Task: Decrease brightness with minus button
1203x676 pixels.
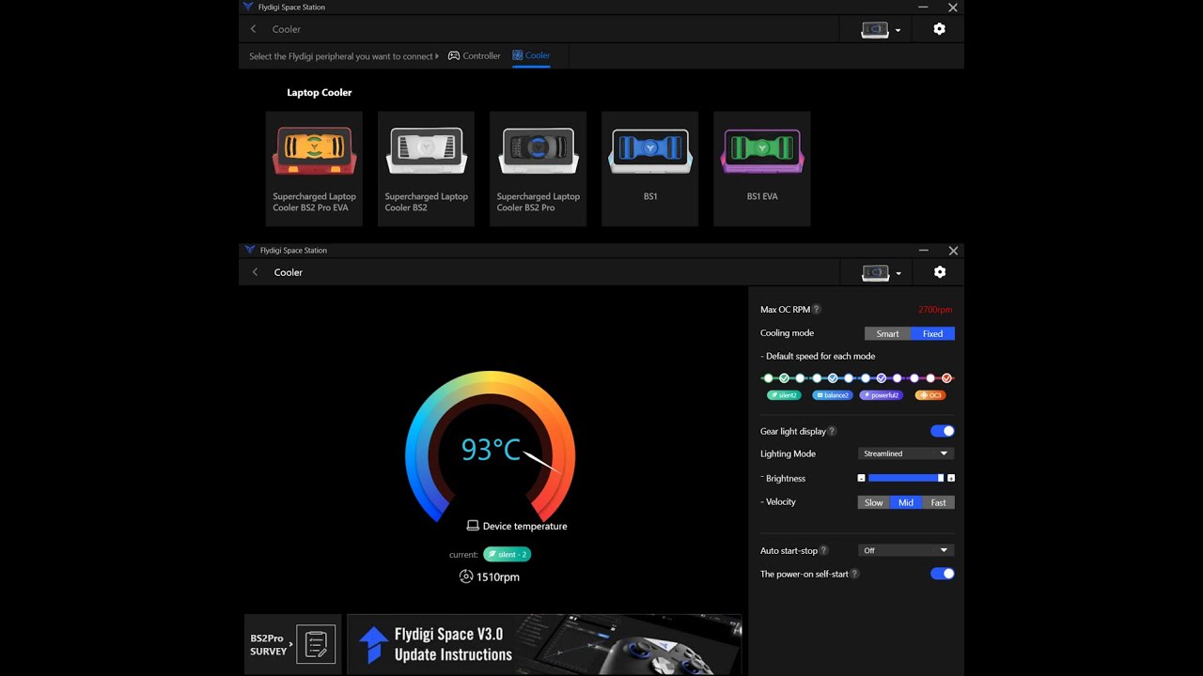Action: point(861,478)
